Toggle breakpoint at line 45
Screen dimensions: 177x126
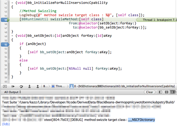click(x=5, y=20)
